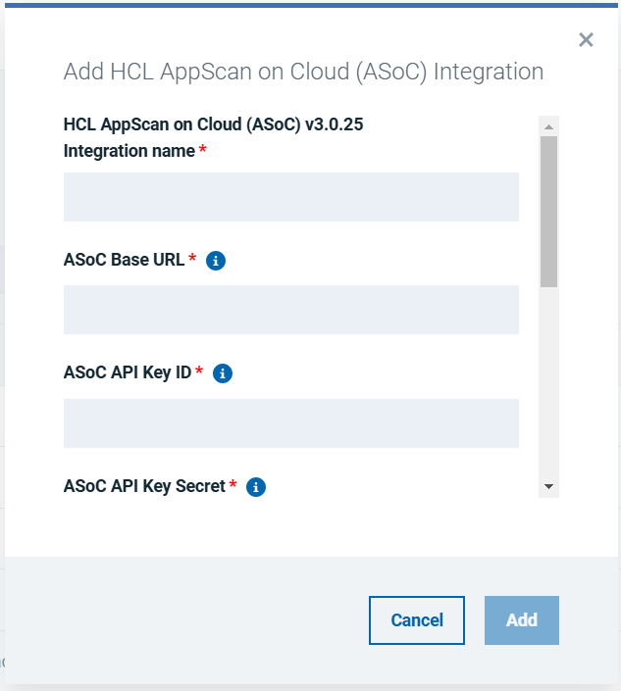Viewport: 621px width, 691px height.
Task: Focus the Integration name input field
Action: click(x=290, y=197)
